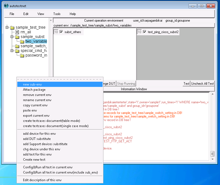Image resolution: width=220 pixels, height=185 pixels.
Task: Uncheck the subst_others checkbox
Action: pos(61,32)
